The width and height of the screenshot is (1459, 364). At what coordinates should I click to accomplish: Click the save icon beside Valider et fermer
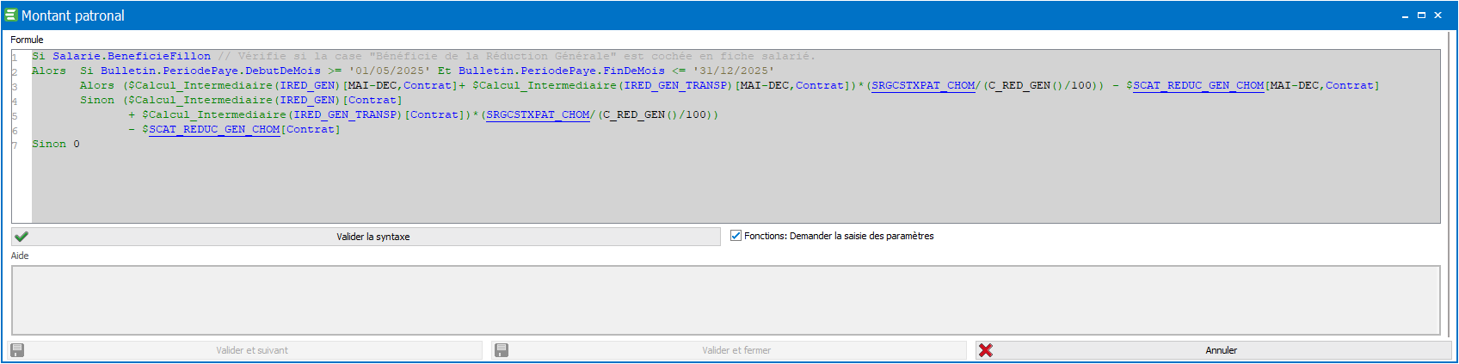point(502,350)
